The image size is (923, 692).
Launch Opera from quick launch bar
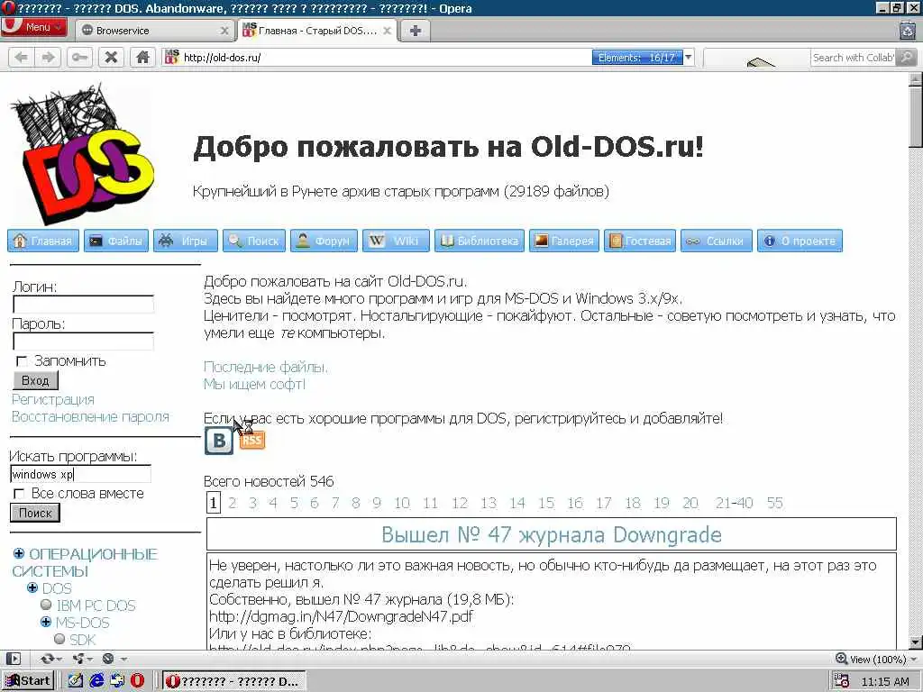click(x=138, y=681)
